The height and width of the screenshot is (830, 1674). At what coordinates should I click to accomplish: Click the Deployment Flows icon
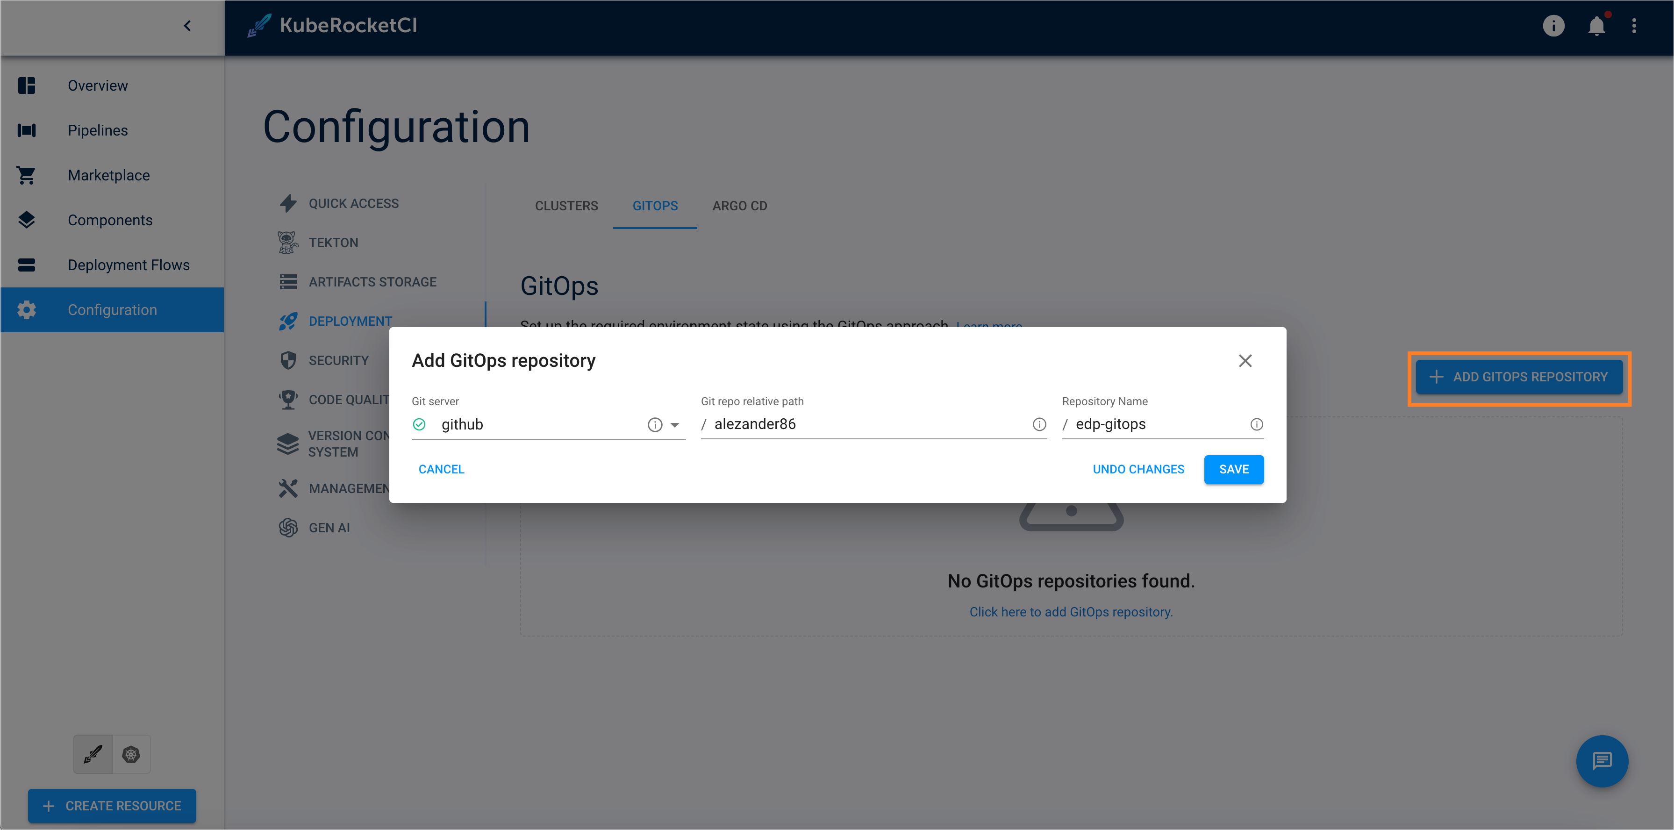[27, 265]
